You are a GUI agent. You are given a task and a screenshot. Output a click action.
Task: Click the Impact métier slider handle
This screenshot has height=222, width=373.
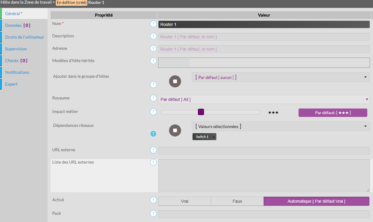pyautogui.click(x=201, y=112)
